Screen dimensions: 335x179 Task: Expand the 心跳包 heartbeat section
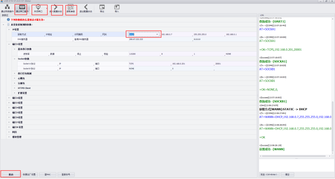click(14, 78)
